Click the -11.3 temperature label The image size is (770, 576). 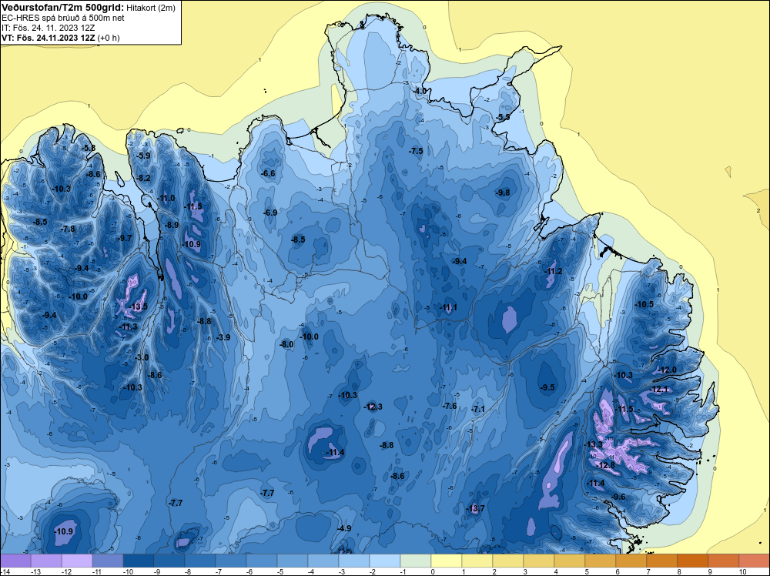coord(129,327)
